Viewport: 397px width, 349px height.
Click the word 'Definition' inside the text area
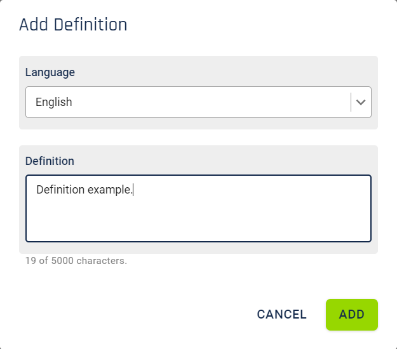tap(60, 190)
